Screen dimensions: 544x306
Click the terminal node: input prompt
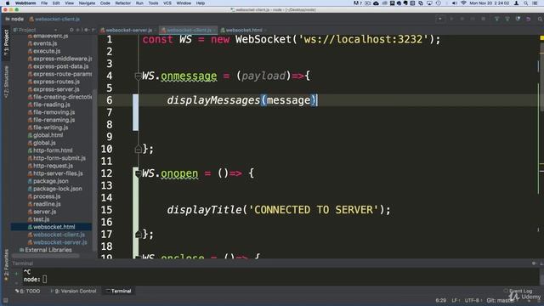(x=35, y=280)
